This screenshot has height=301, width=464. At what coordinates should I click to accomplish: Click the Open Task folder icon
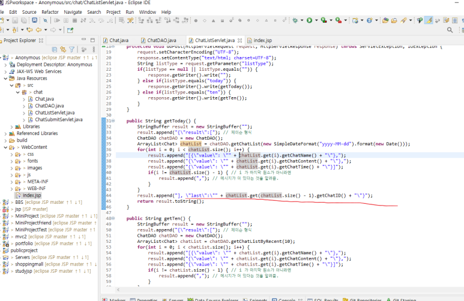[x=394, y=20]
